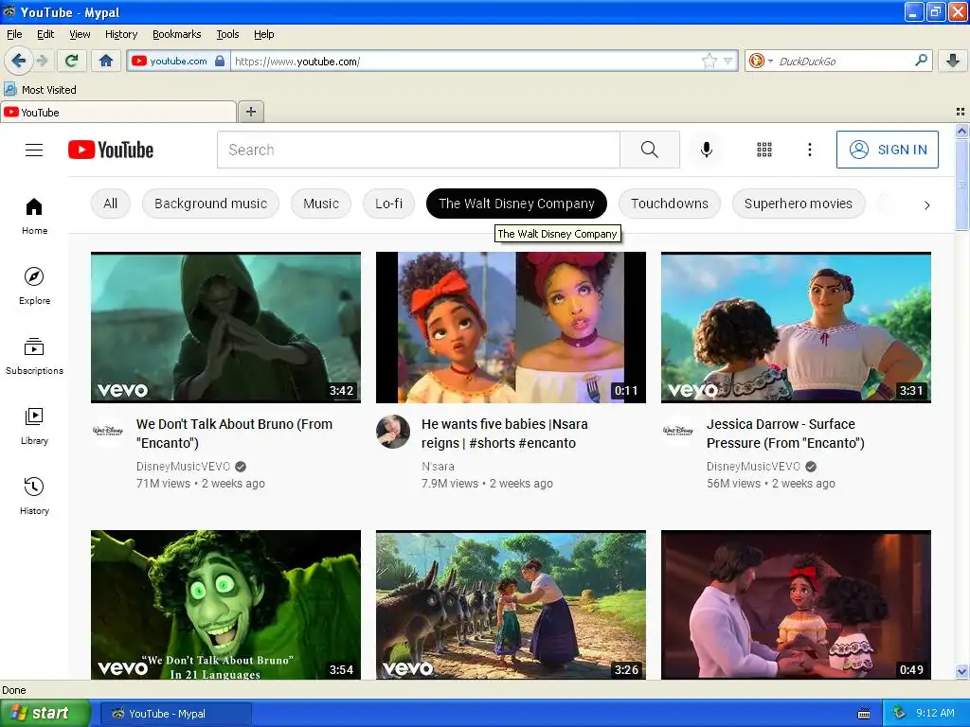Reload the page with the refresh icon
The width and height of the screenshot is (970, 727).
(71, 61)
